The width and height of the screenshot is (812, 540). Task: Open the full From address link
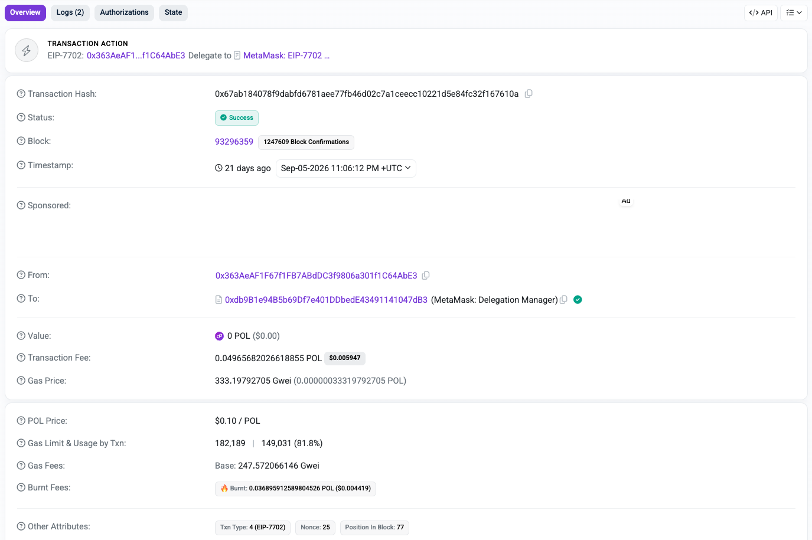coord(316,276)
